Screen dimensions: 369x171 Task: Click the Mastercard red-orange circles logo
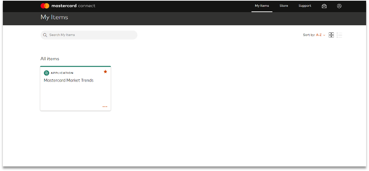45,6
